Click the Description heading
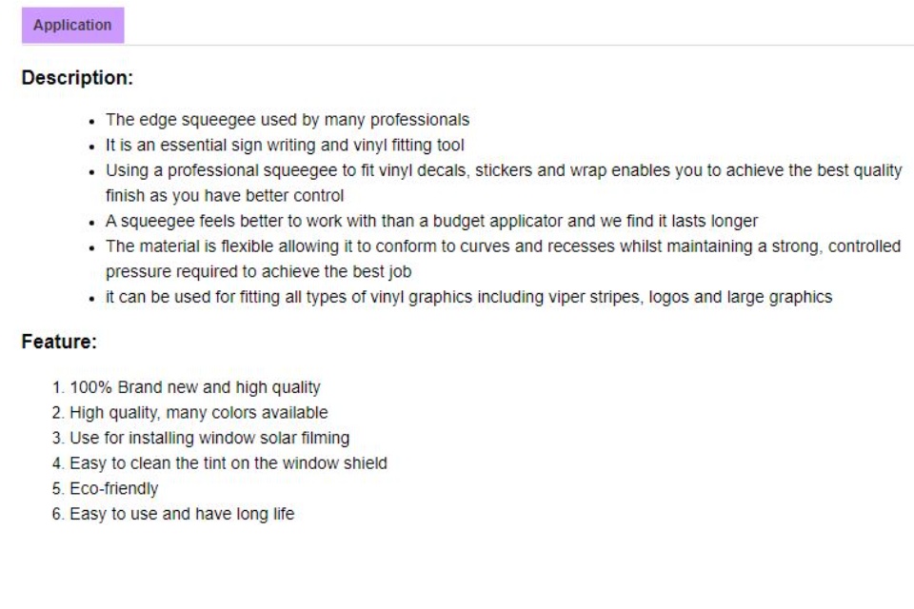Image resolution: width=914 pixels, height=609 pixels. pyautogui.click(x=77, y=77)
